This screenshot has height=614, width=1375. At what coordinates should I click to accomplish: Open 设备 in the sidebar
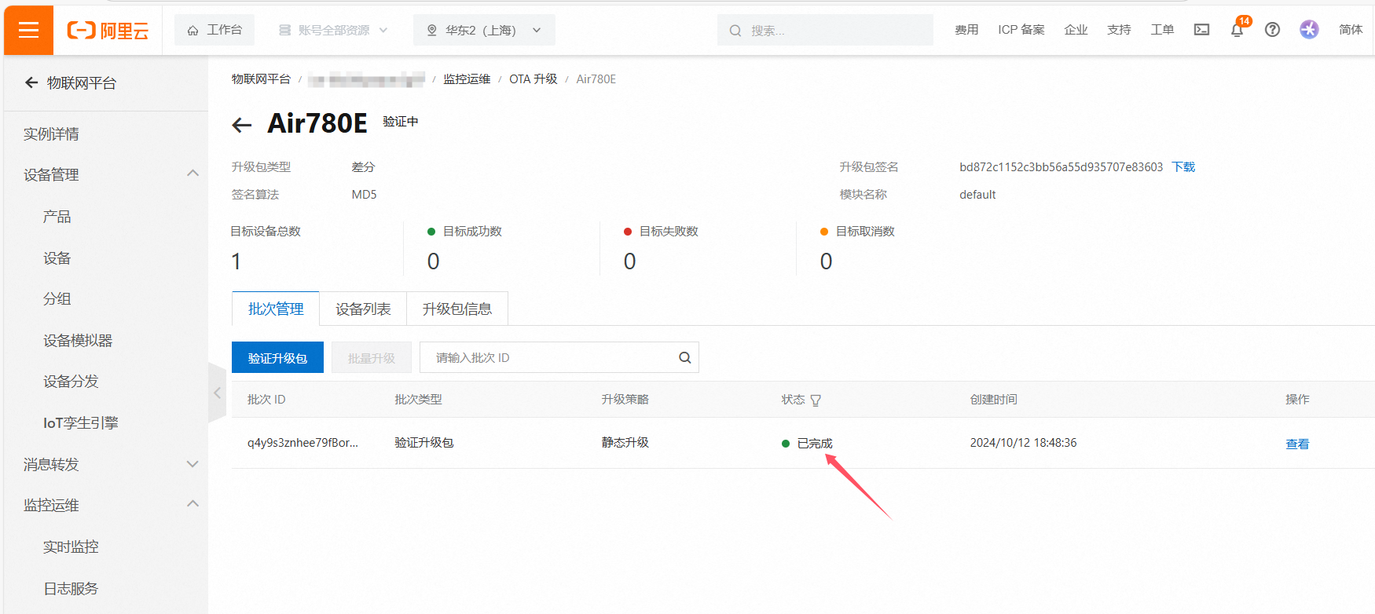click(x=57, y=258)
